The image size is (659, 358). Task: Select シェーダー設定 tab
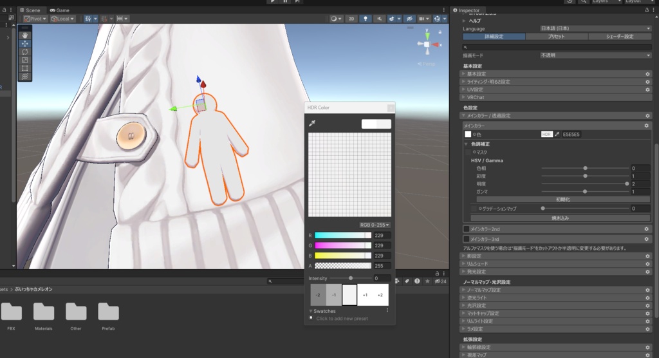pyautogui.click(x=620, y=37)
